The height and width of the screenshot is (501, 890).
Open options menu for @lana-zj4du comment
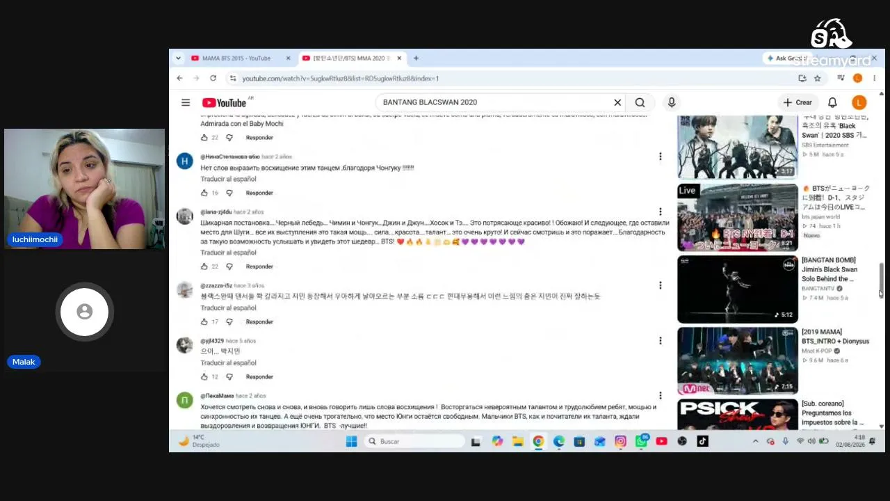[661, 212]
